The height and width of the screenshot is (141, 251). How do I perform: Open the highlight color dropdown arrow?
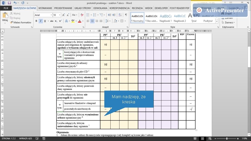[x=76, y=21]
